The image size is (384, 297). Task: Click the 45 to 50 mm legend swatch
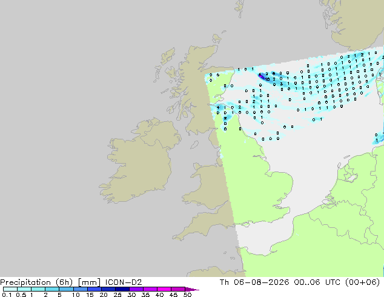tap(178, 289)
